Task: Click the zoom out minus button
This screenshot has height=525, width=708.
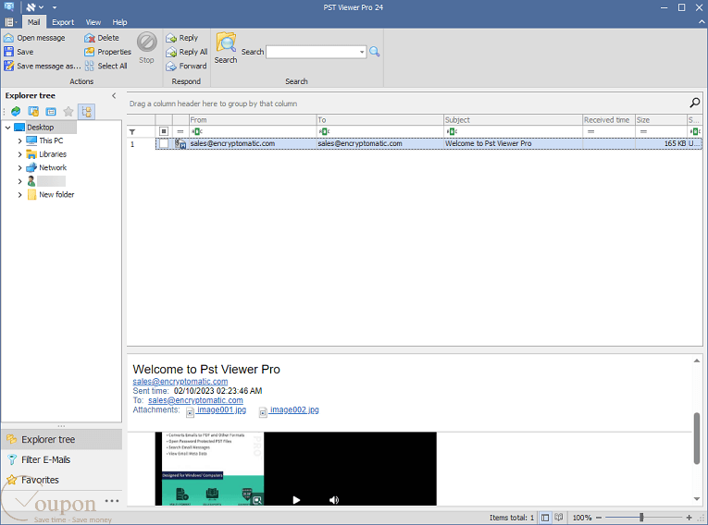Action: point(599,518)
